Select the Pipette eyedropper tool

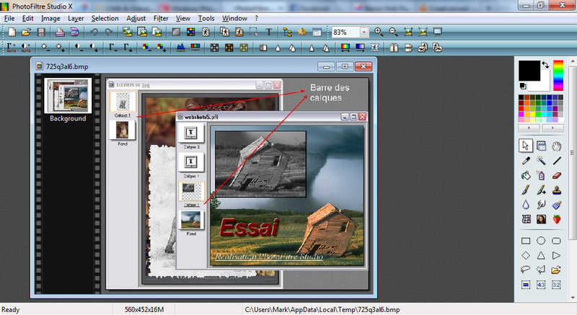[x=526, y=161]
